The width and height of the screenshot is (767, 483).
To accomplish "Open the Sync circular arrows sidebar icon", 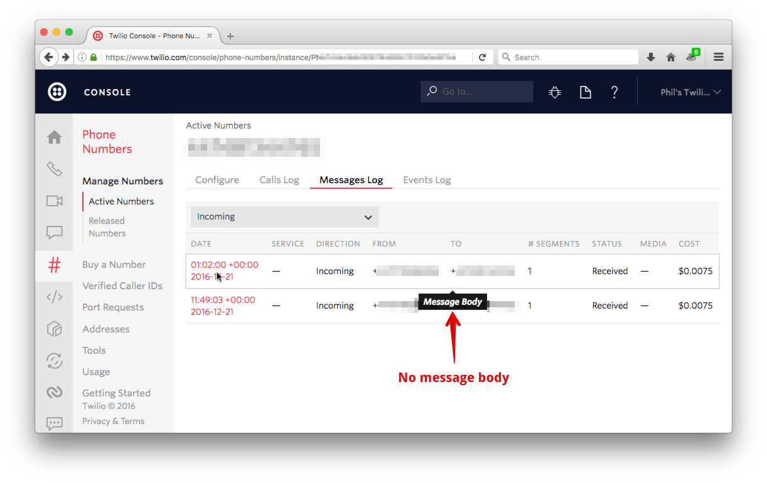I will 55,361.
